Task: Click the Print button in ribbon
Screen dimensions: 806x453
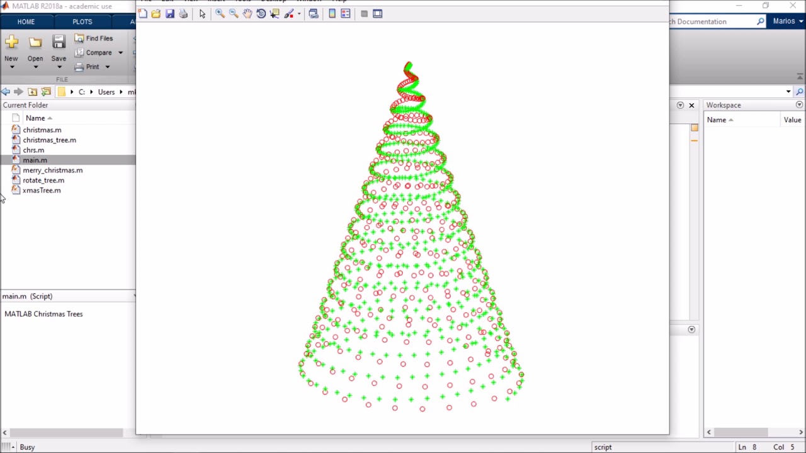Action: click(x=88, y=67)
